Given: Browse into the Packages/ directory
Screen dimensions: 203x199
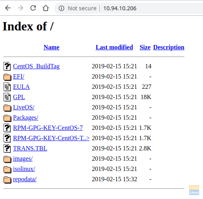Looking at the screenshot, I should coord(26,118).
